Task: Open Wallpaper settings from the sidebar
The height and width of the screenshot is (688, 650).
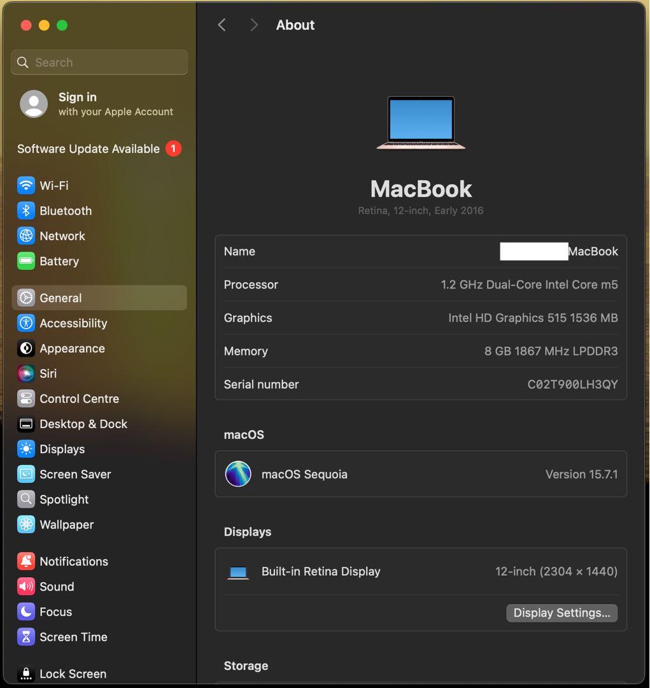Action: click(25, 524)
